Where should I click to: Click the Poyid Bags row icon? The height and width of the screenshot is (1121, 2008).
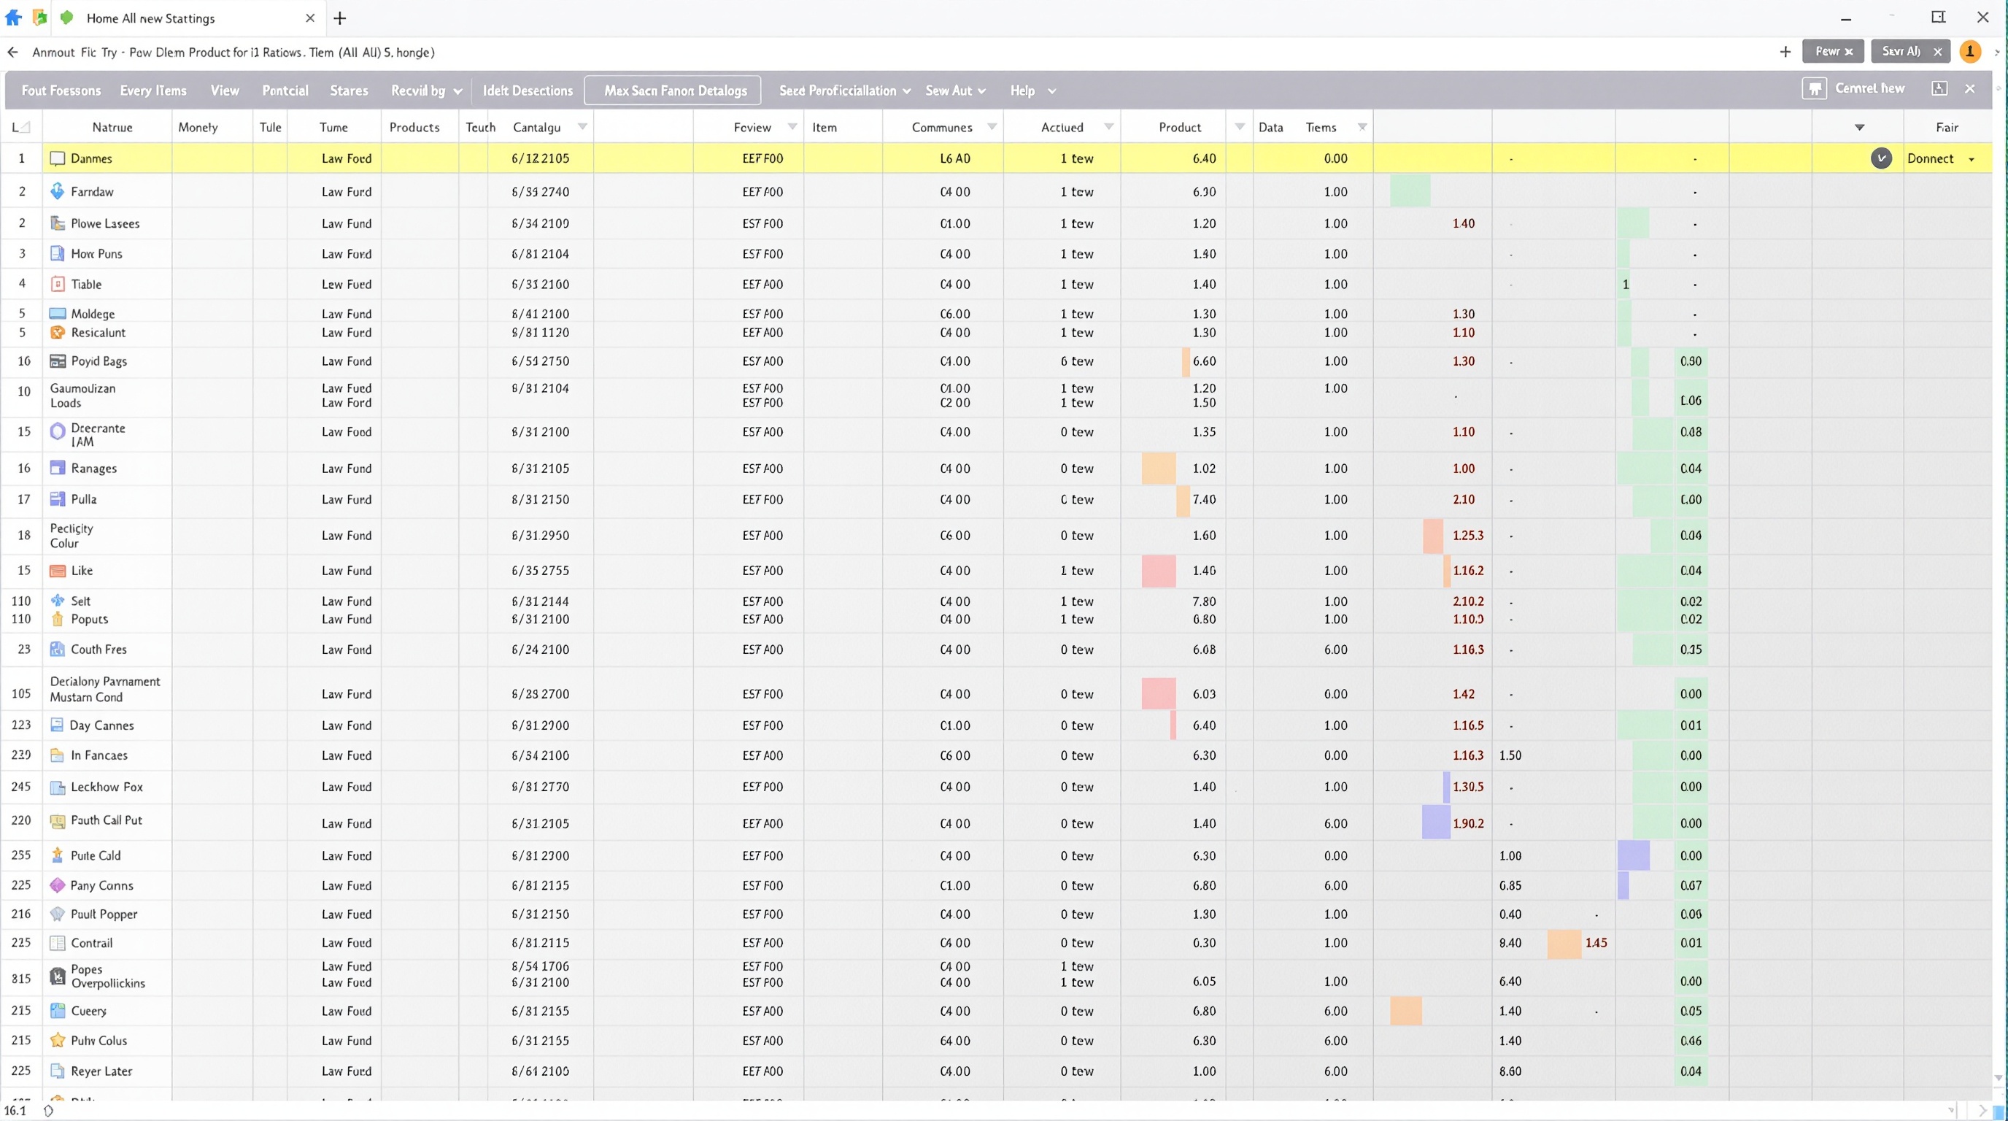tap(57, 361)
